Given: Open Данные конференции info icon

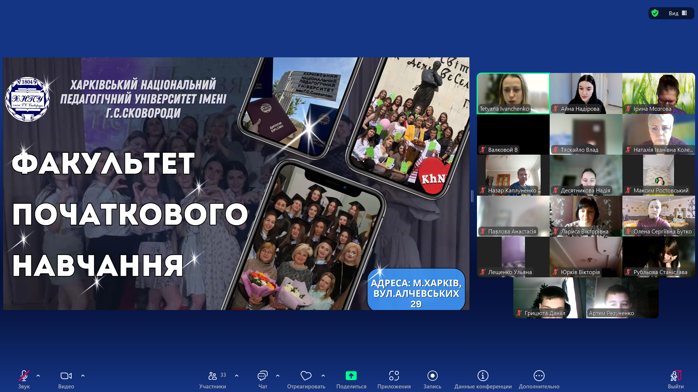Looking at the screenshot, I should 483,376.
